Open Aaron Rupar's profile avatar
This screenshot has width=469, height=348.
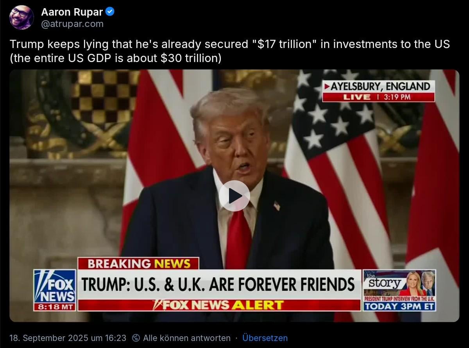[21, 18]
